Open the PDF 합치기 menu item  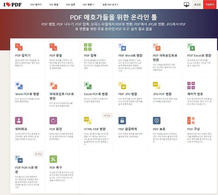[36, 4]
